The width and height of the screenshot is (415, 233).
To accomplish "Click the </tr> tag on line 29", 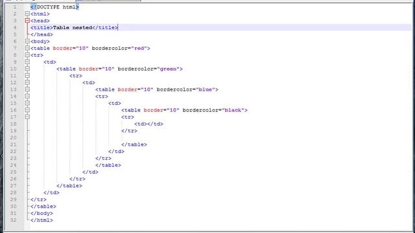I will point(38,199).
